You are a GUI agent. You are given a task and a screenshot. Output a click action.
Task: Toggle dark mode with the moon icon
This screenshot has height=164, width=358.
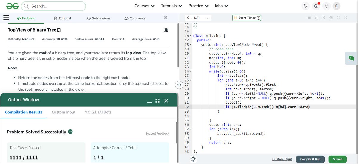coord(316,6)
